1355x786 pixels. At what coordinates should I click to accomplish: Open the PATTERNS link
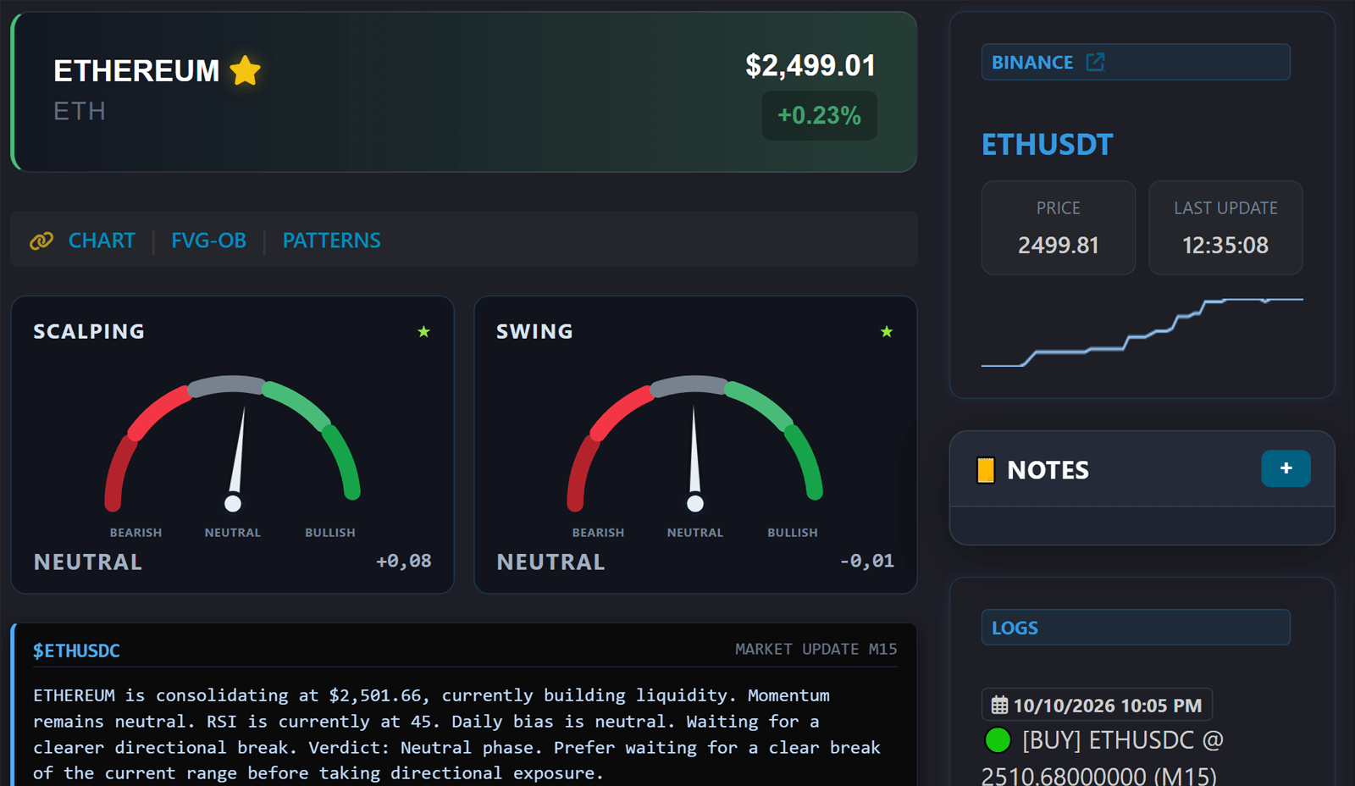point(331,241)
